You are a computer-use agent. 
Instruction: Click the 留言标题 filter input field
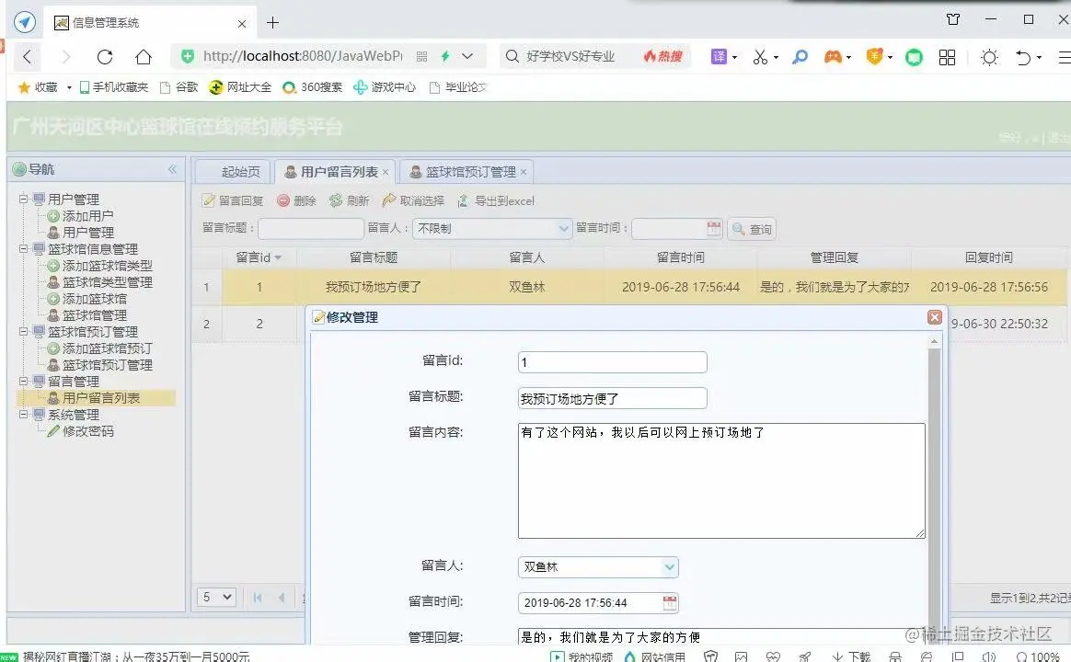coord(311,229)
